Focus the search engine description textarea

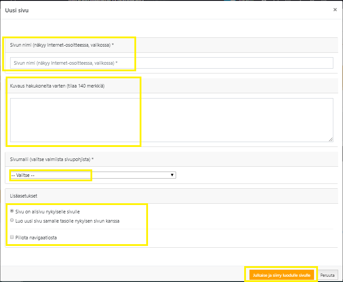click(x=171, y=120)
